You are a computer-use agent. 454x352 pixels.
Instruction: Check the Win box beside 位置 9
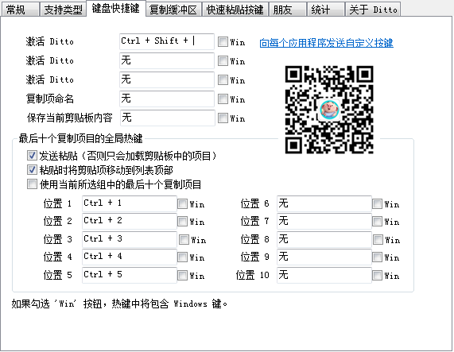(377, 257)
